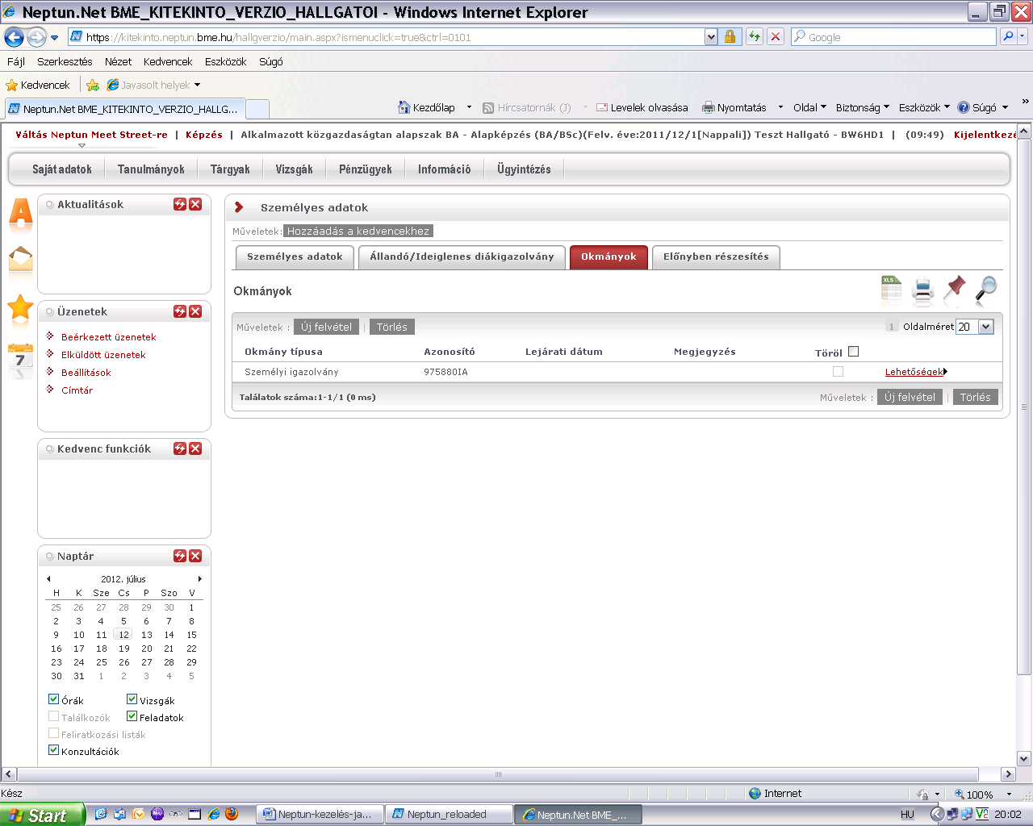Close the Naptár panel

(195, 556)
